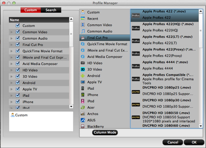Image resolution: width=206 pixels, height=148 pixels.
Task: Expand the iMovie and Final Cut Express row
Action: click(11, 57)
